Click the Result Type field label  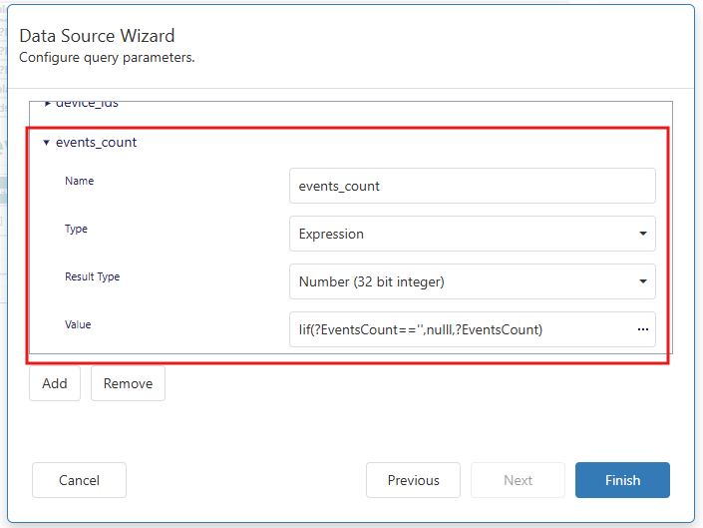click(93, 276)
